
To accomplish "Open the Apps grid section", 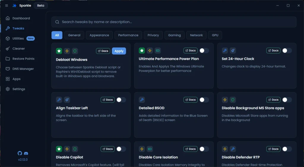I will (16, 79).
